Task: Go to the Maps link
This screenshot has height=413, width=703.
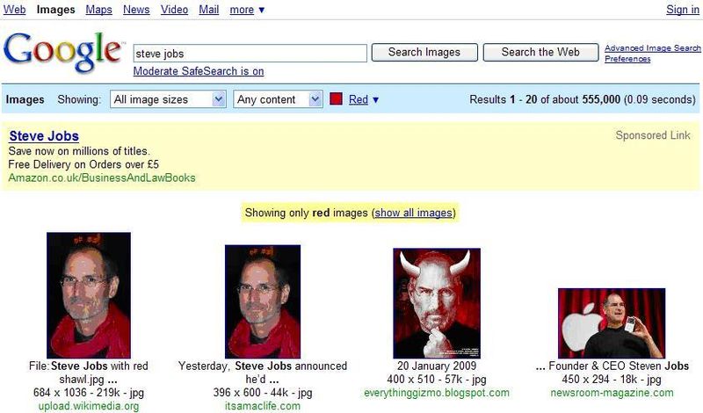Action: [98, 10]
